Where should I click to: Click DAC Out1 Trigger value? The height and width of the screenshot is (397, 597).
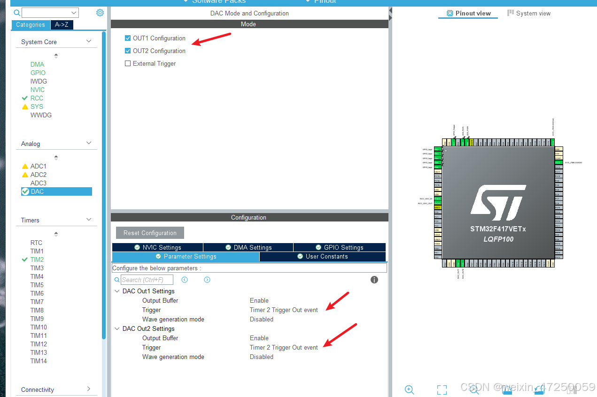tap(284, 310)
